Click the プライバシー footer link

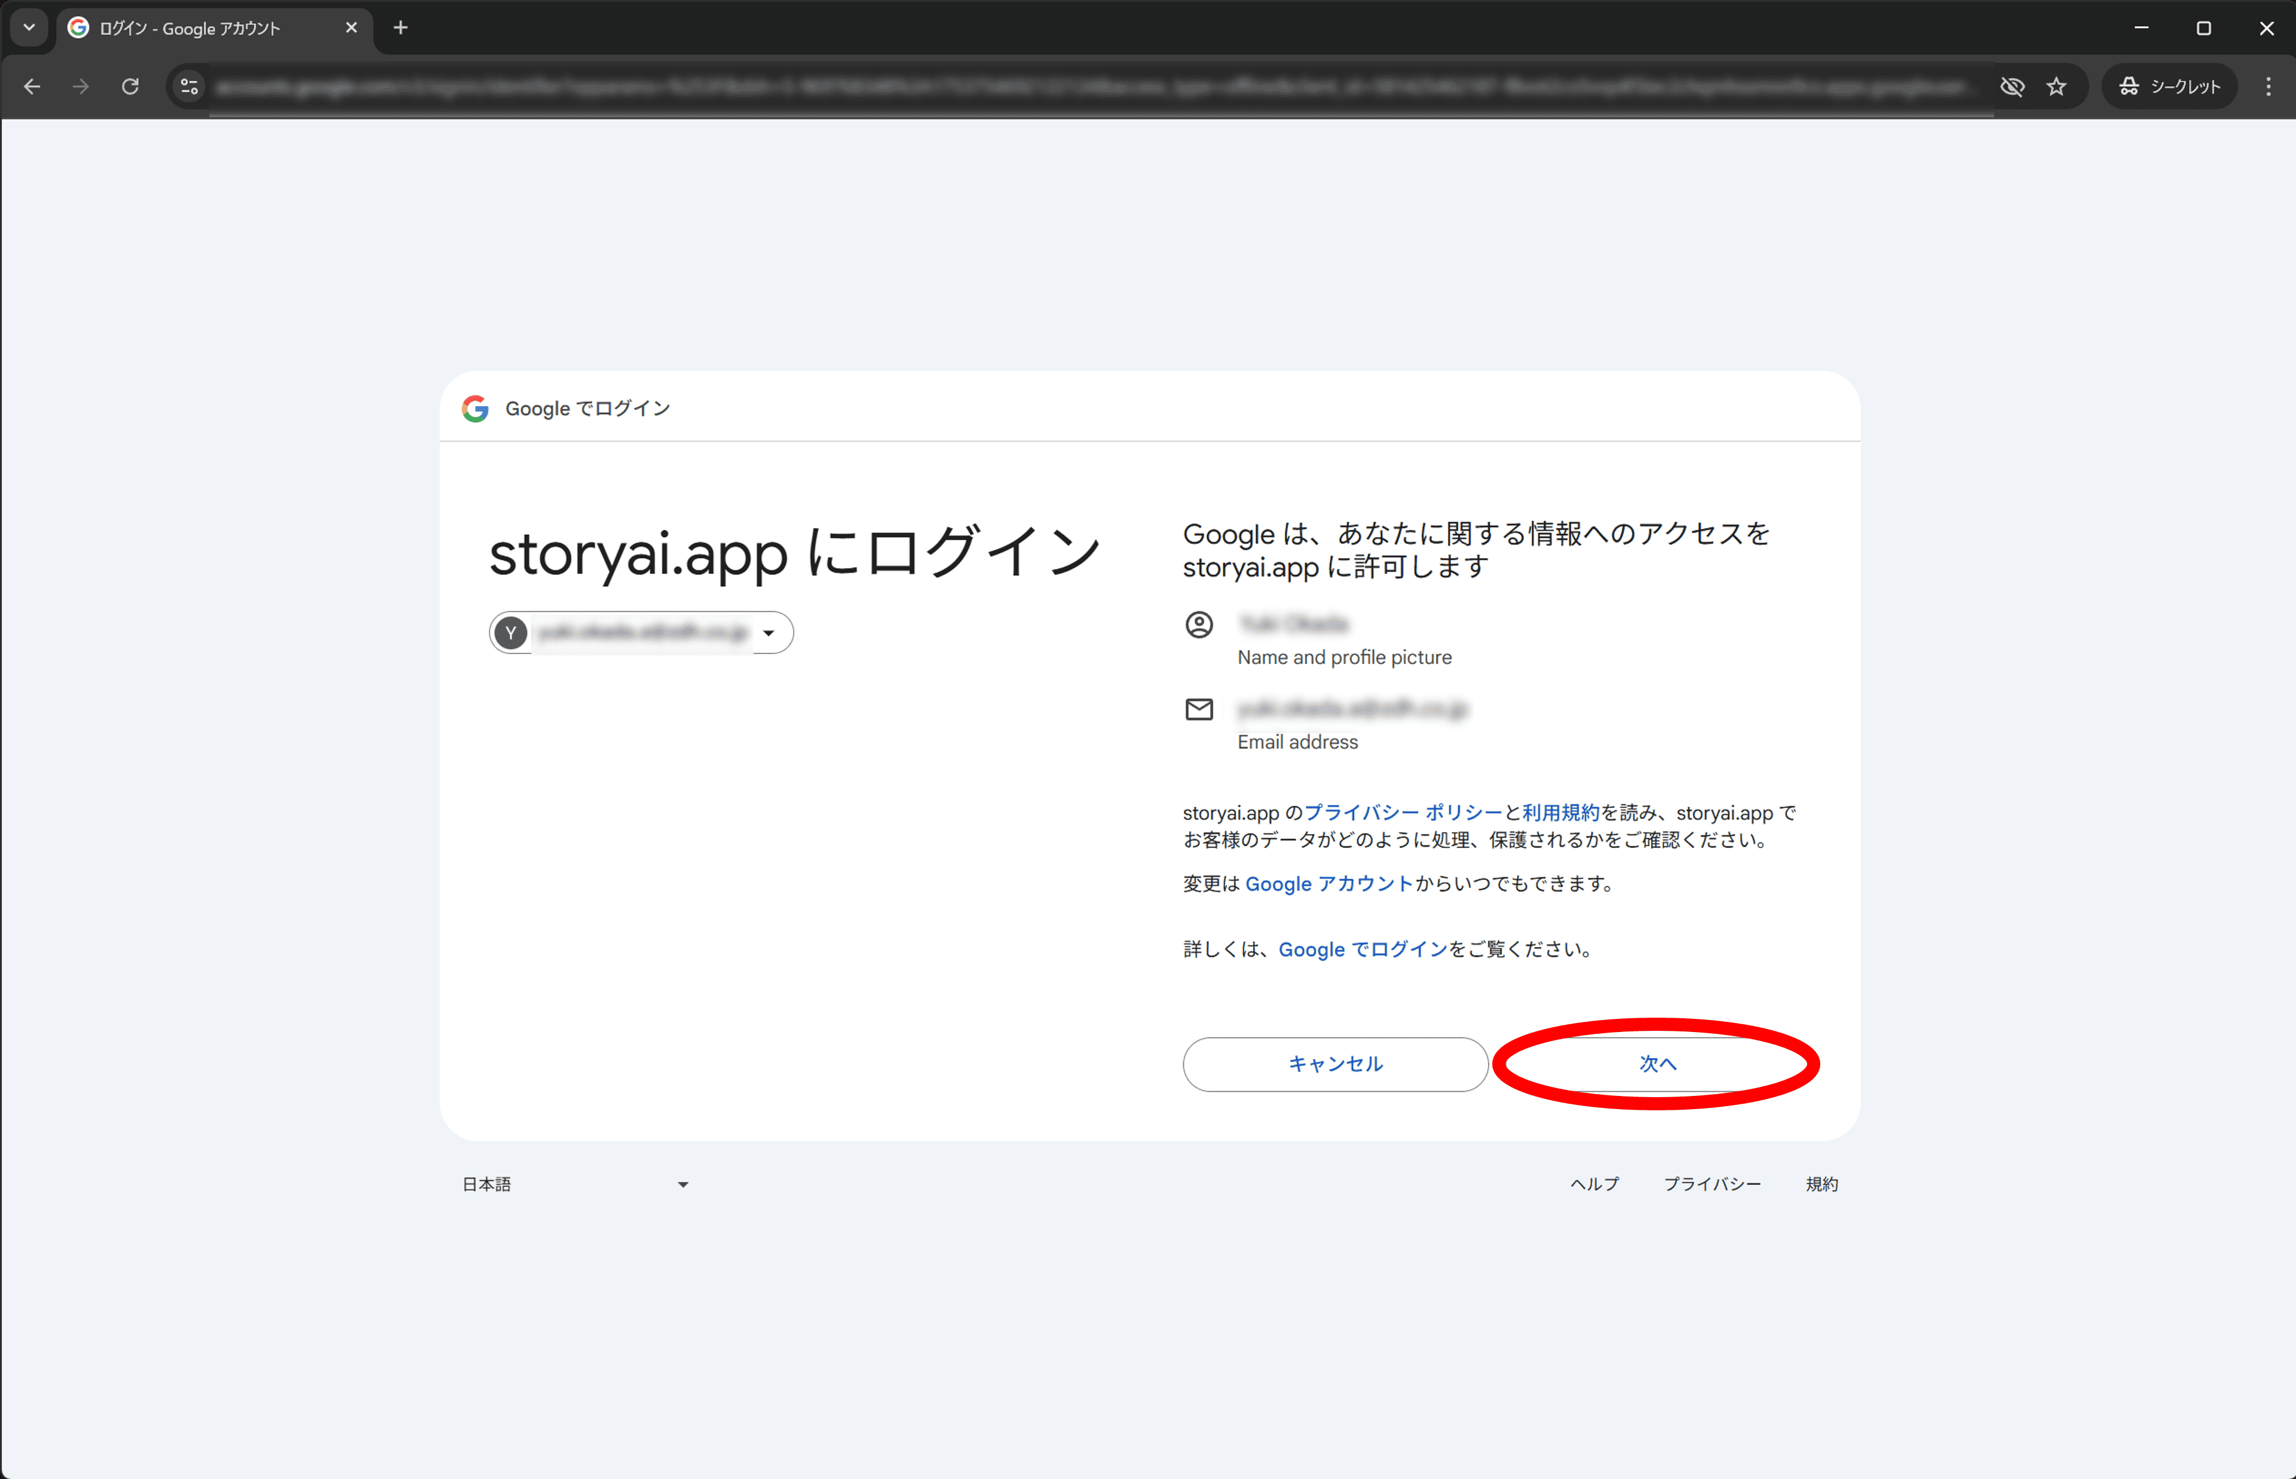point(1712,1184)
